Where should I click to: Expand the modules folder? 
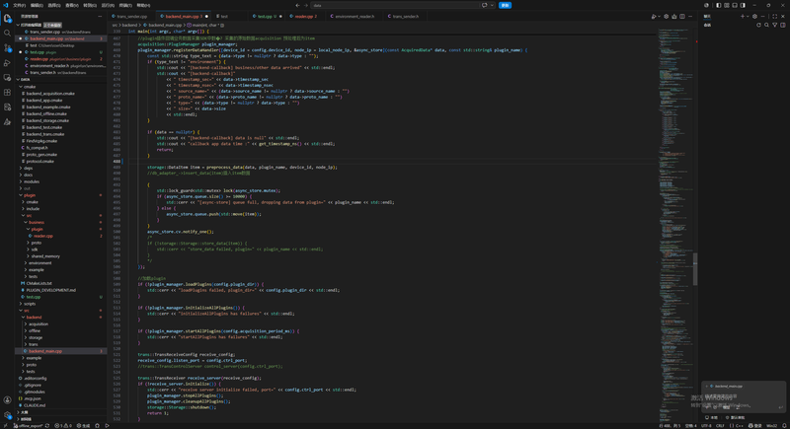pyautogui.click(x=32, y=181)
